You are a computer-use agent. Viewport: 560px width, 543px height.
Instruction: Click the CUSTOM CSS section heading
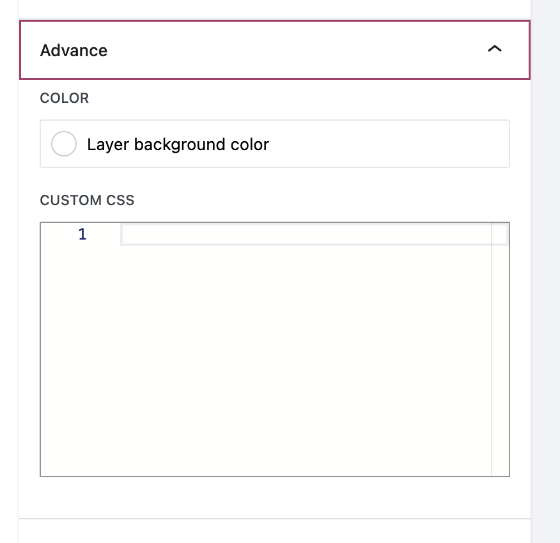(87, 200)
